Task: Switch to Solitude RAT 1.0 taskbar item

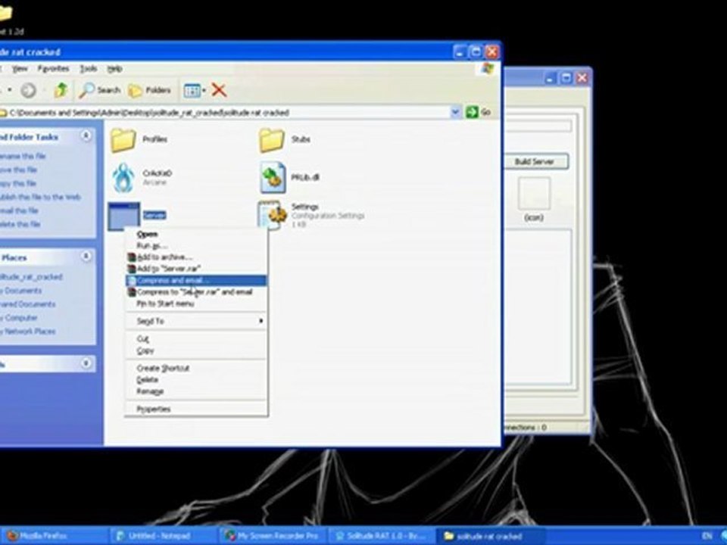Action: tap(382, 536)
